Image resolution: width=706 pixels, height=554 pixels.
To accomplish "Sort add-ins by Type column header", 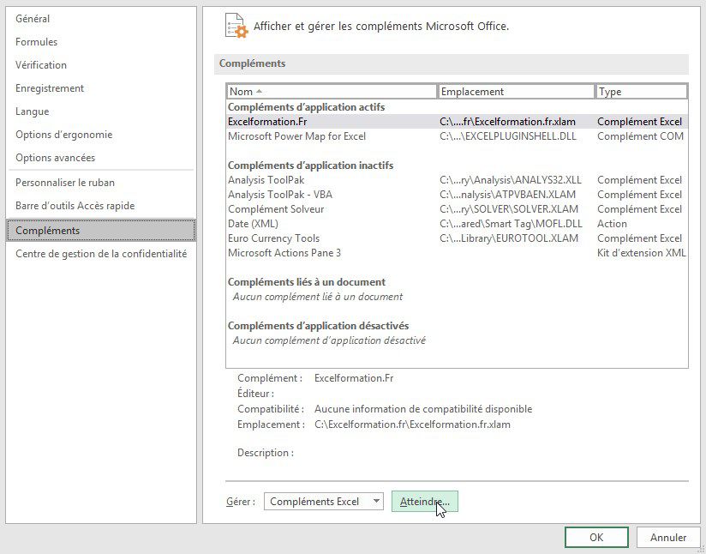I will pyautogui.click(x=641, y=92).
